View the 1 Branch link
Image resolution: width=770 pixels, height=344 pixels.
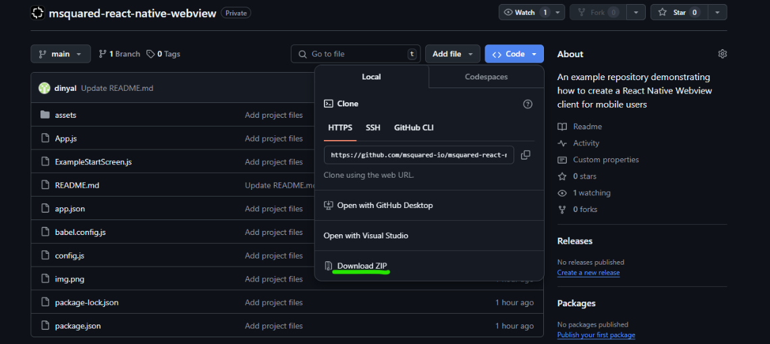pos(119,54)
